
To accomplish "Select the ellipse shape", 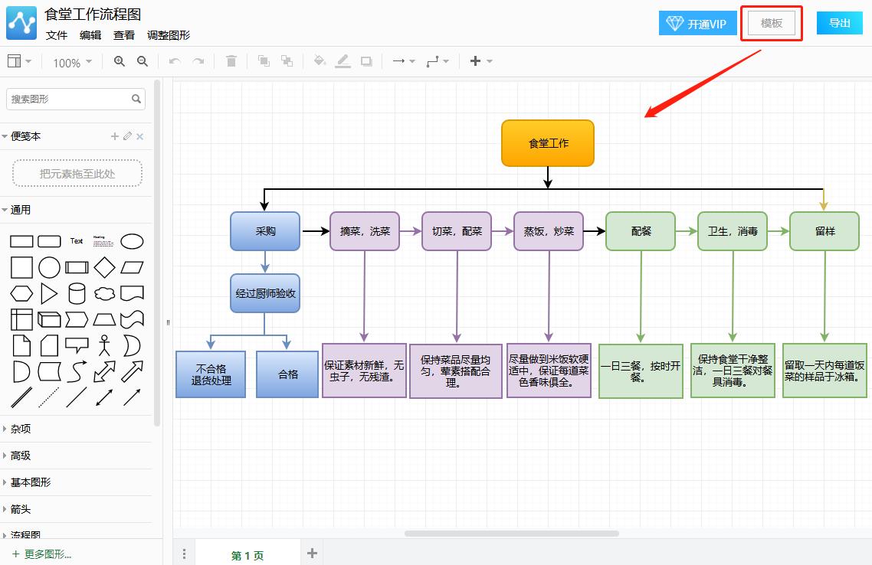I will (132, 241).
